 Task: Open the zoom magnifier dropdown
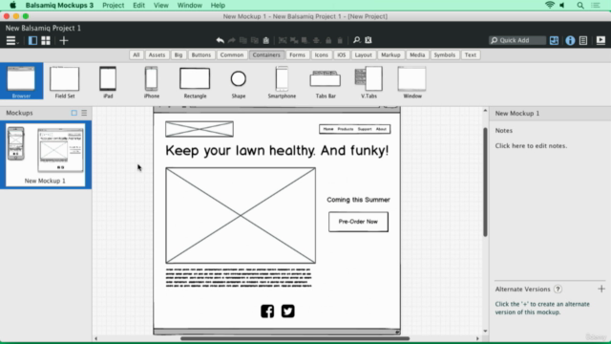pos(356,40)
